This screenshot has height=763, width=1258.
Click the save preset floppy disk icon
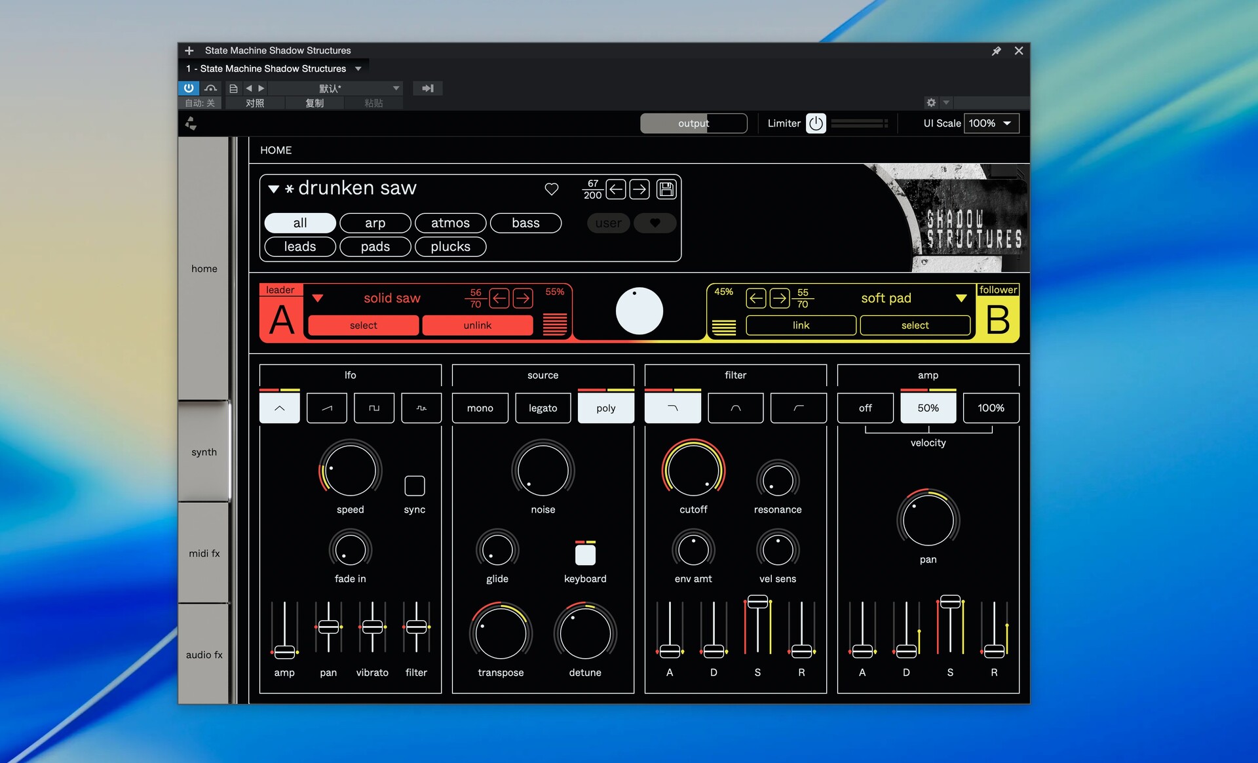(666, 189)
